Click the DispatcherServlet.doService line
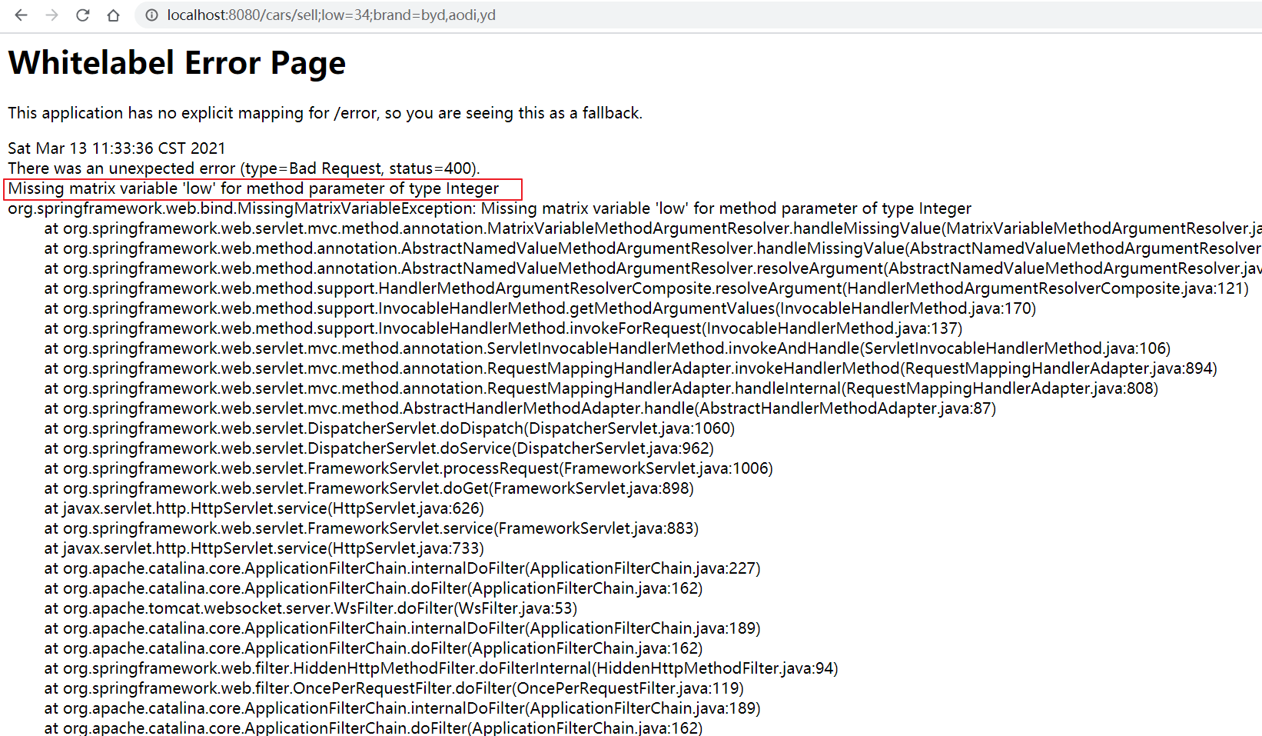Screen dimensions: 1262x736 [379, 448]
